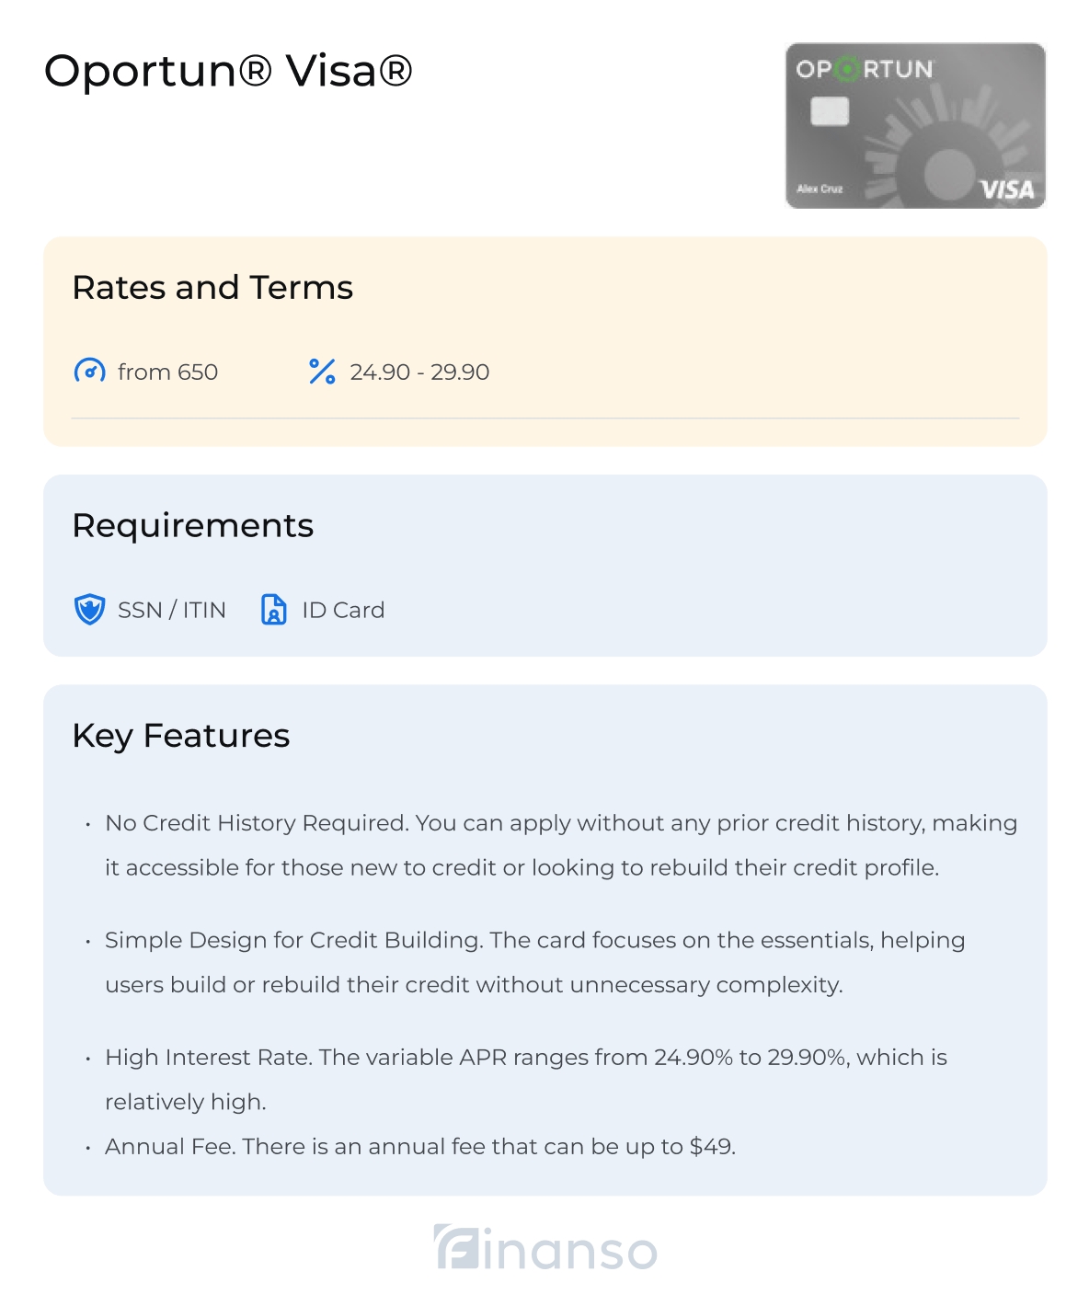
Task: Click the Finanso logo at bottom
Action: (x=545, y=1247)
